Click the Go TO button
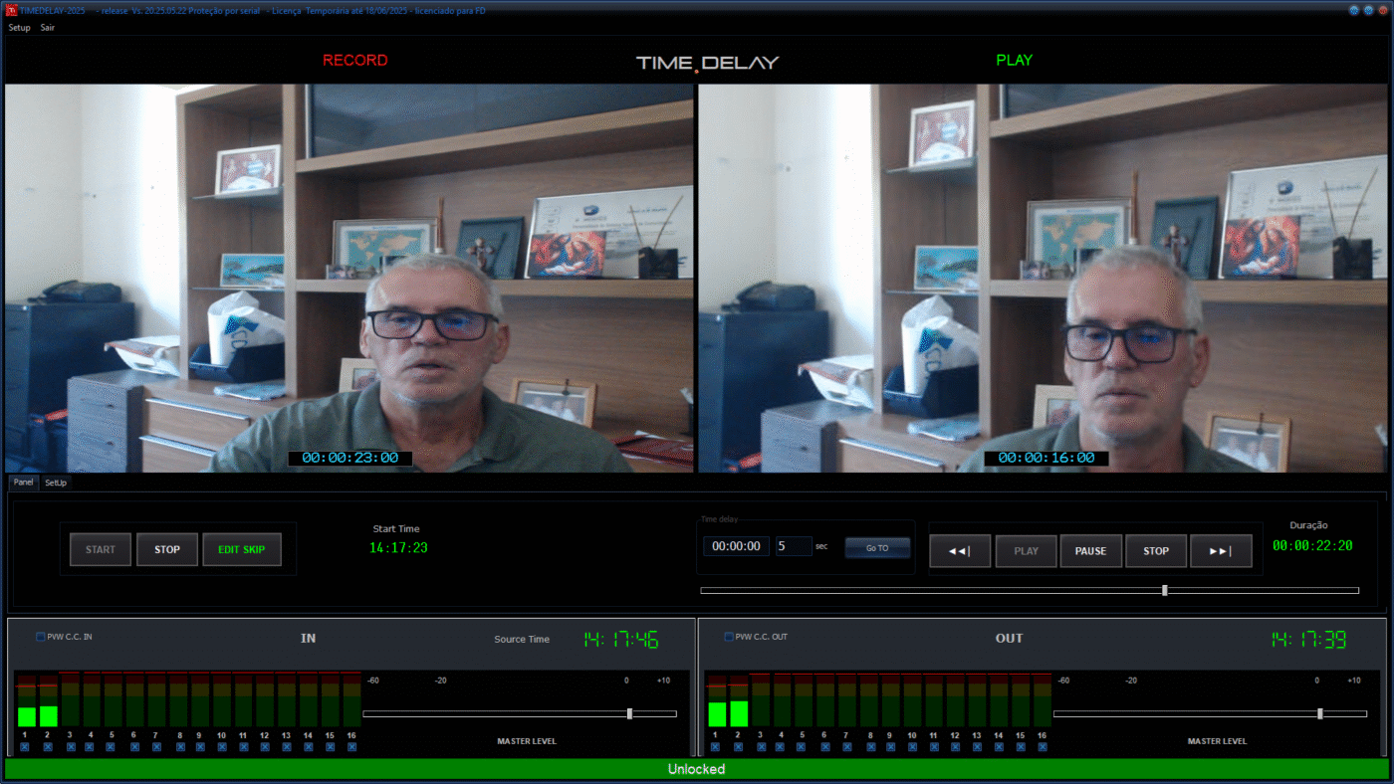This screenshot has height=784, width=1394. point(877,548)
